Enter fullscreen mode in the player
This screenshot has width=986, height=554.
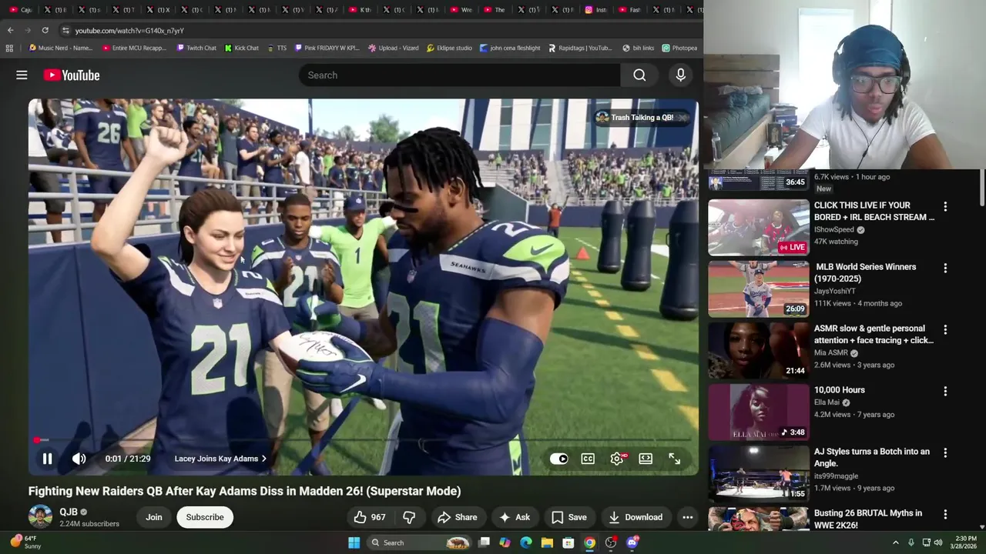pyautogui.click(x=674, y=459)
